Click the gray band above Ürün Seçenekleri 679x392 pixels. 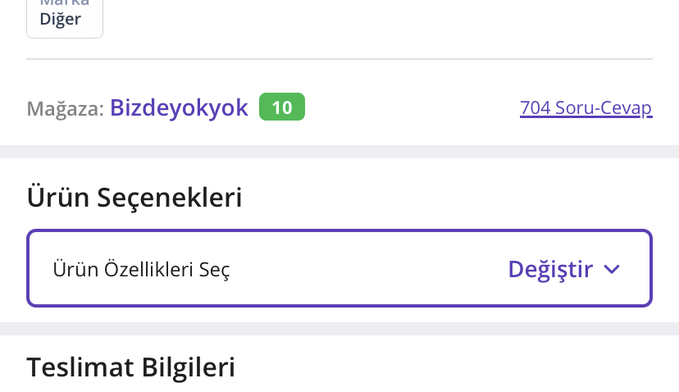point(339,152)
